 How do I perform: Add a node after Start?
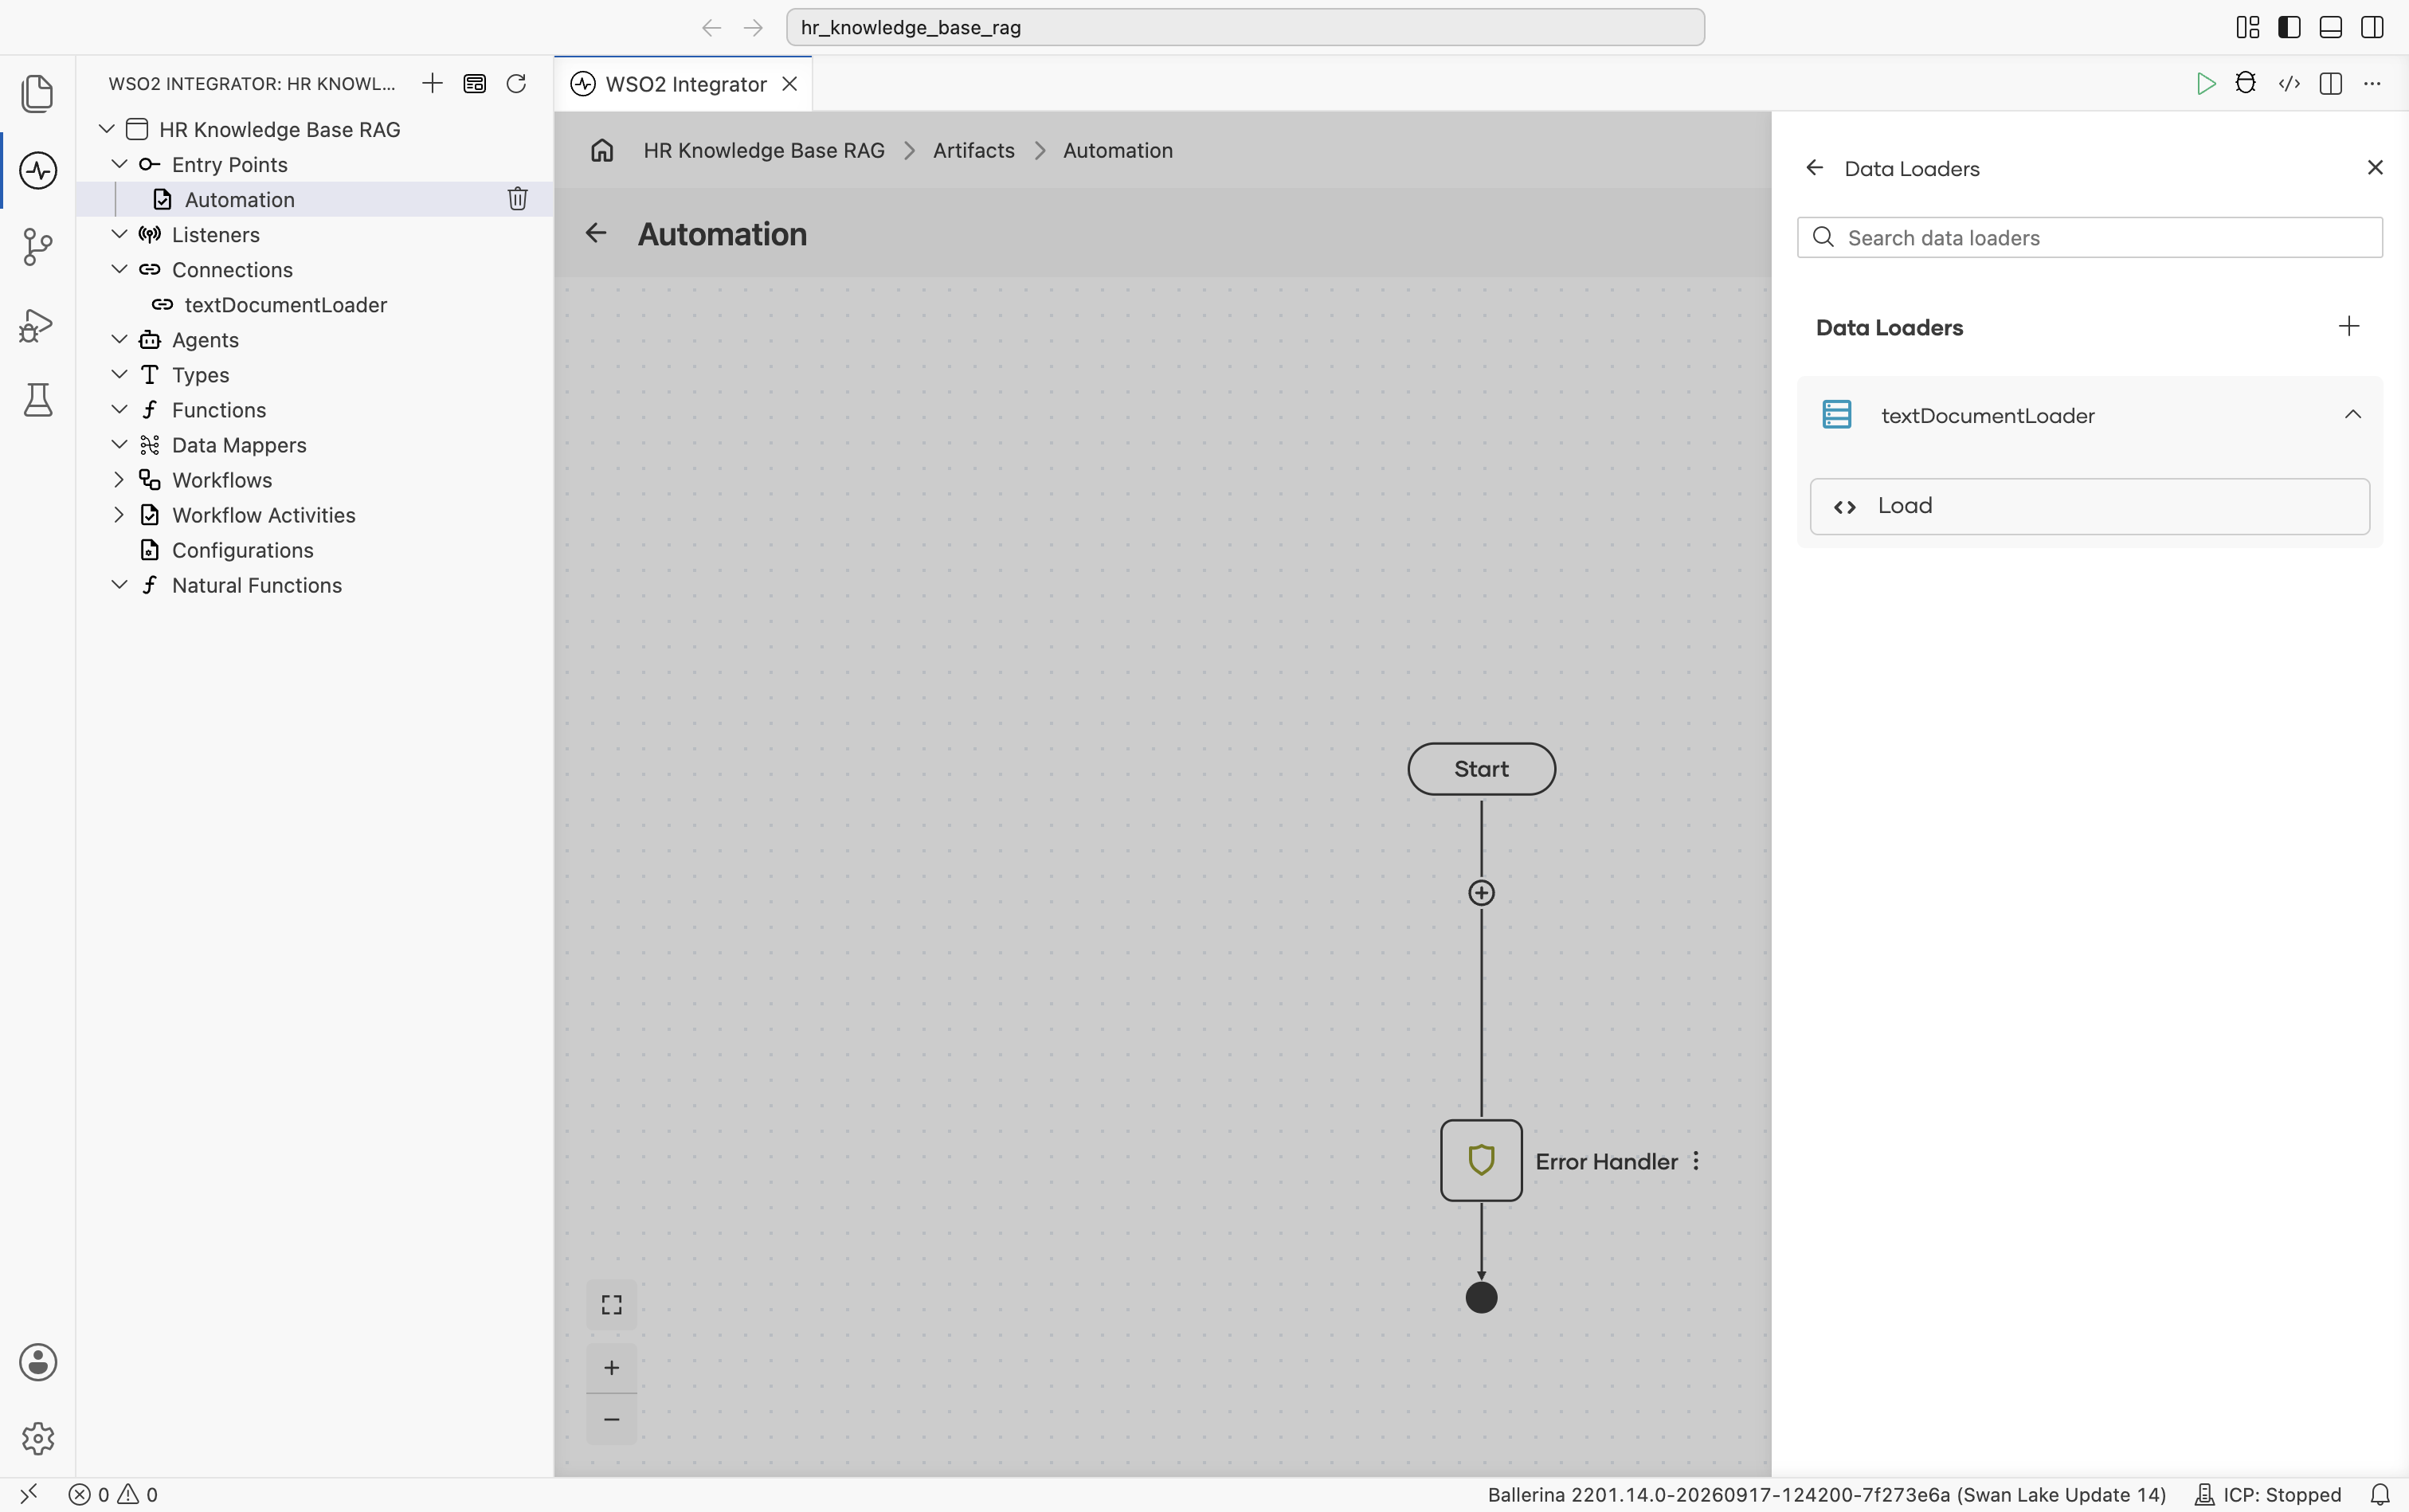1481,893
